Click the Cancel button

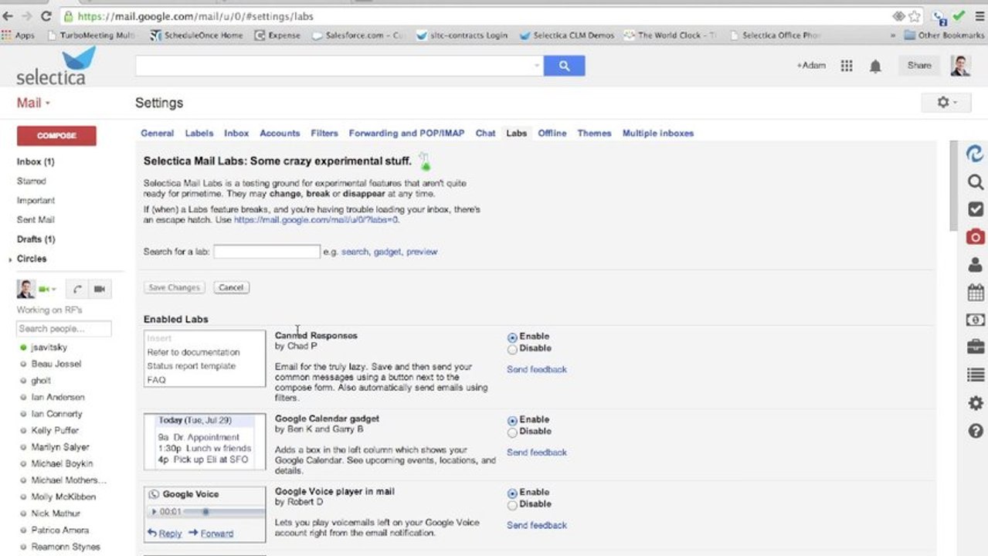(x=231, y=287)
